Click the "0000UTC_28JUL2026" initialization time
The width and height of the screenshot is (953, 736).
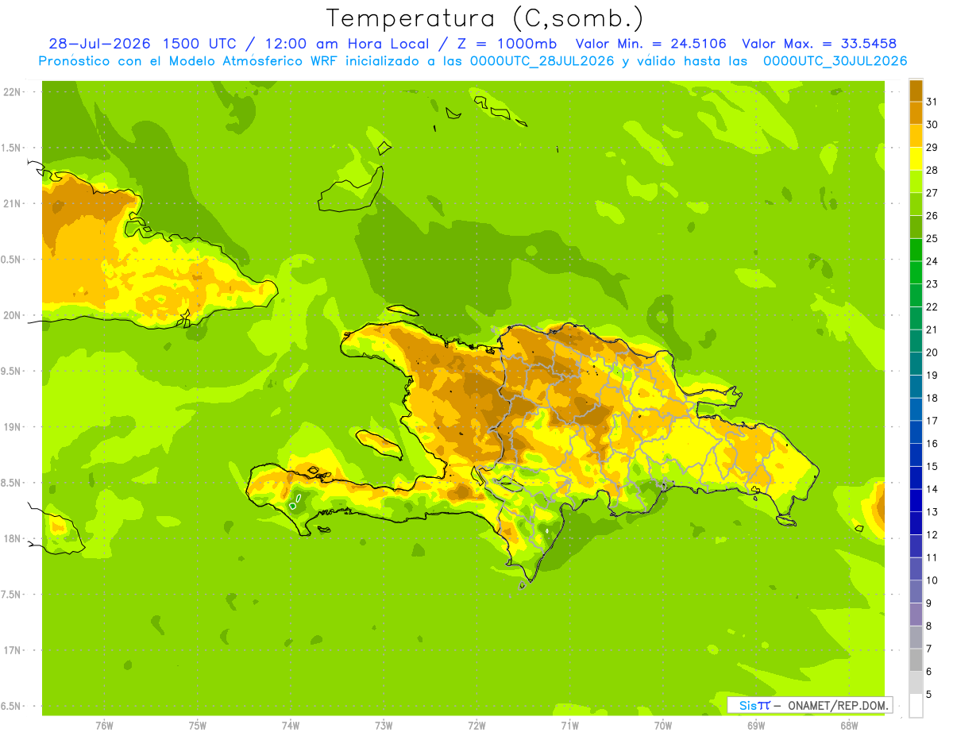pos(542,61)
